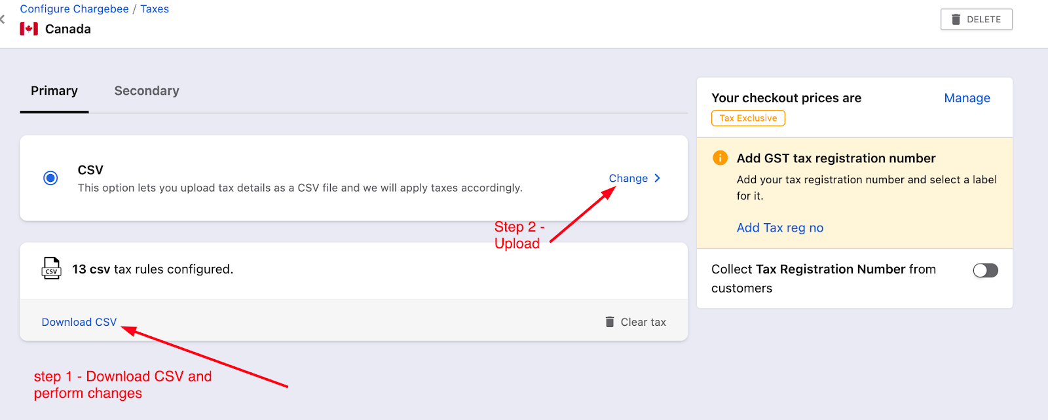Click the DELETE button
1048x420 pixels.
[x=977, y=20]
